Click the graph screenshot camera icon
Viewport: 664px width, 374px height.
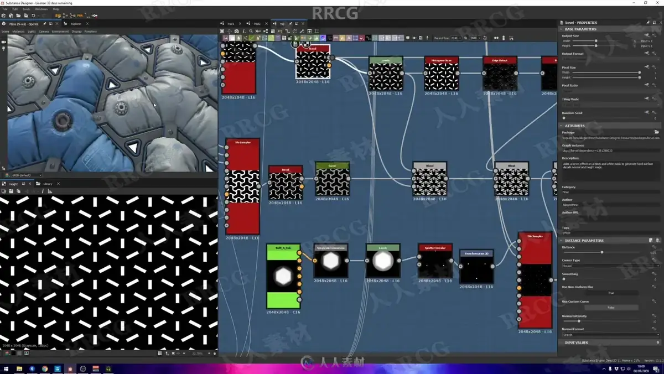[x=236, y=32]
